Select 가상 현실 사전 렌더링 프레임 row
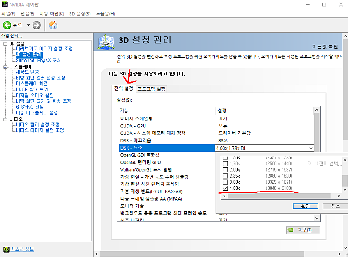The height and width of the screenshot is (257, 348). click(x=167, y=184)
